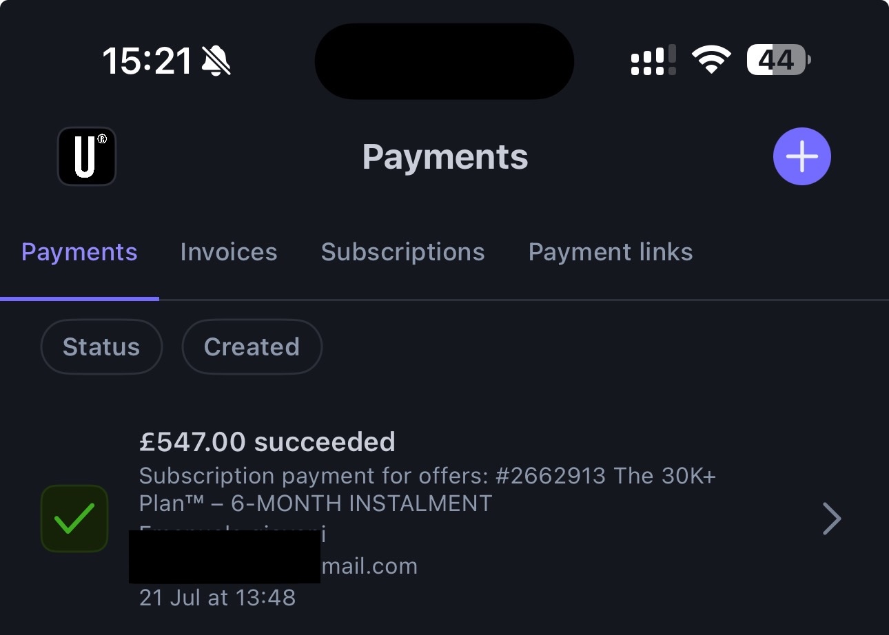889x635 pixels.
Task: Switch to the Invoices tab
Action: [x=229, y=252]
